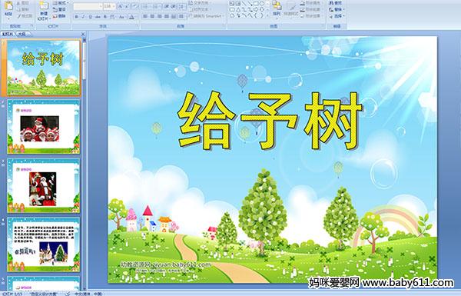Toggle Italic formatting
The width and height of the screenshot is (461, 296).
[x=83, y=17]
